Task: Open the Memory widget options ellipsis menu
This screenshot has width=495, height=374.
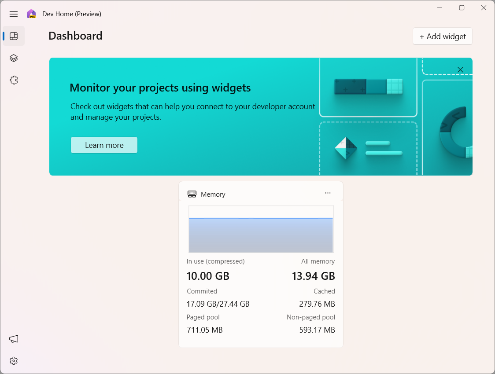Action: tap(328, 193)
